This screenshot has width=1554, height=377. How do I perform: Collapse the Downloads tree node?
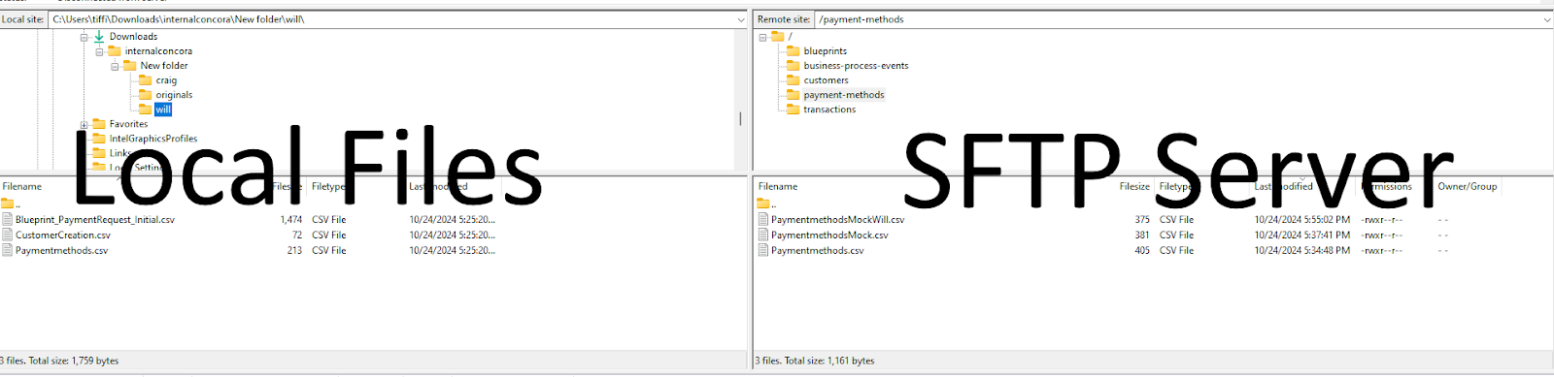84,37
